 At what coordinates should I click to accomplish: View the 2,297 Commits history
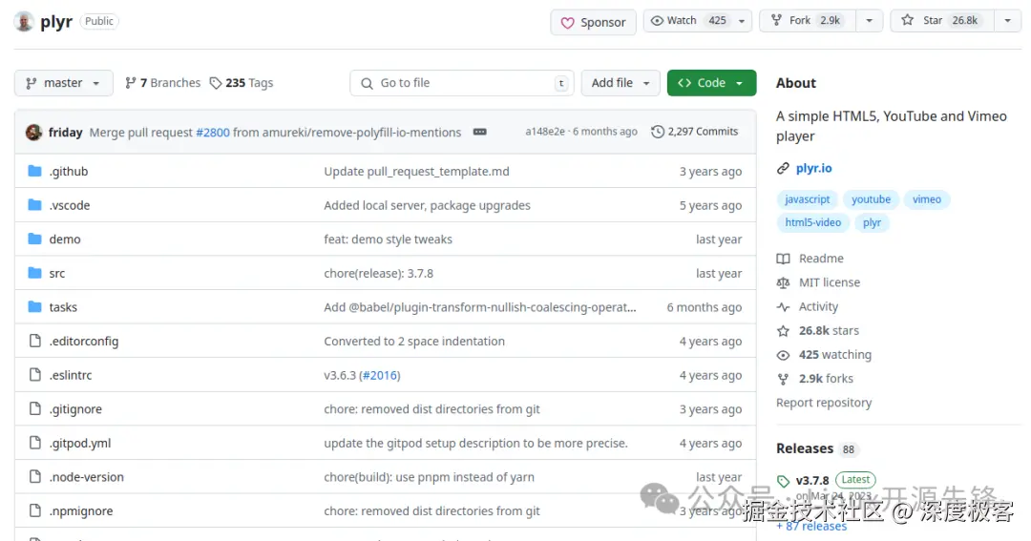click(694, 132)
